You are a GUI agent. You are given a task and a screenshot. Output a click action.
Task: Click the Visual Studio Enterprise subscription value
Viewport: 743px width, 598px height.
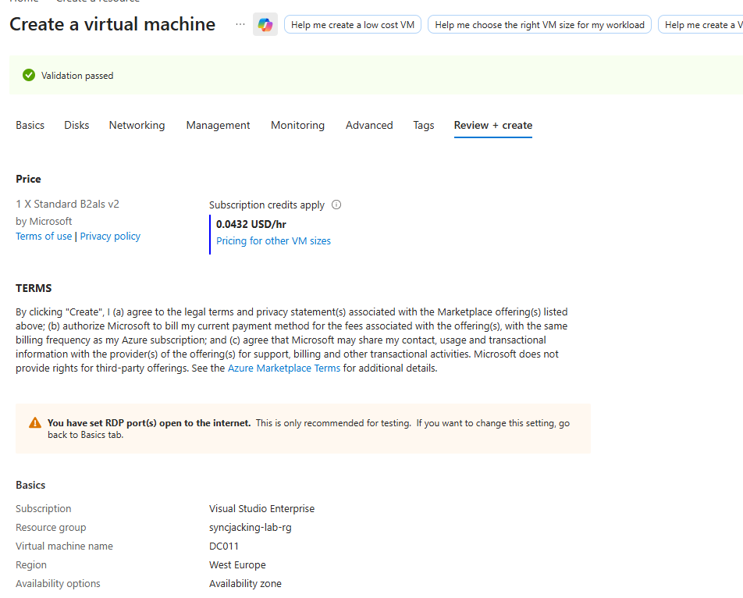(x=261, y=508)
